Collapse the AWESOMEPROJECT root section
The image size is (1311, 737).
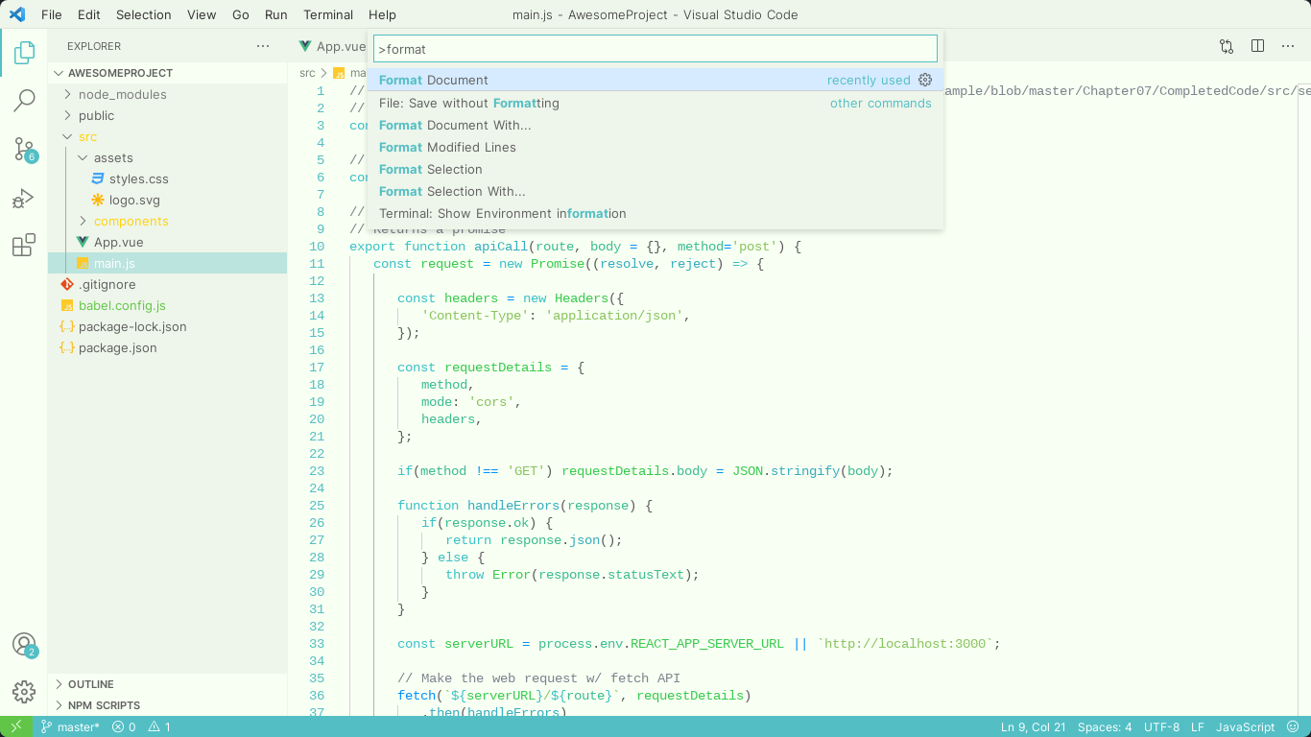(x=167, y=73)
